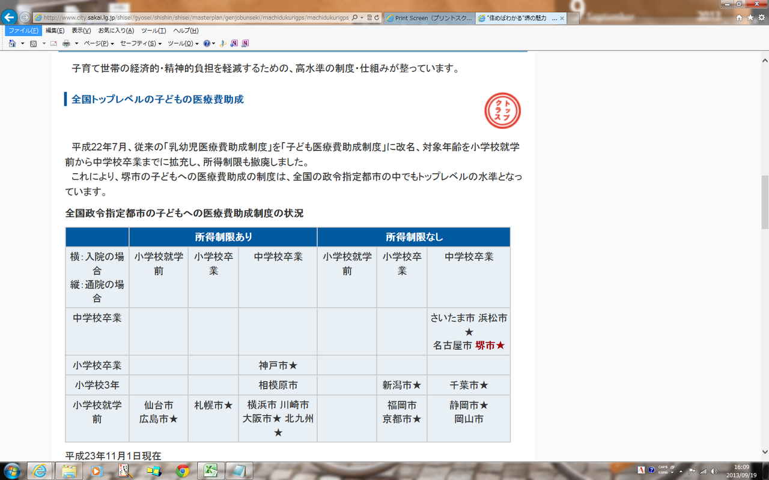
Task: Click the URL in the address bar
Action: point(196,18)
